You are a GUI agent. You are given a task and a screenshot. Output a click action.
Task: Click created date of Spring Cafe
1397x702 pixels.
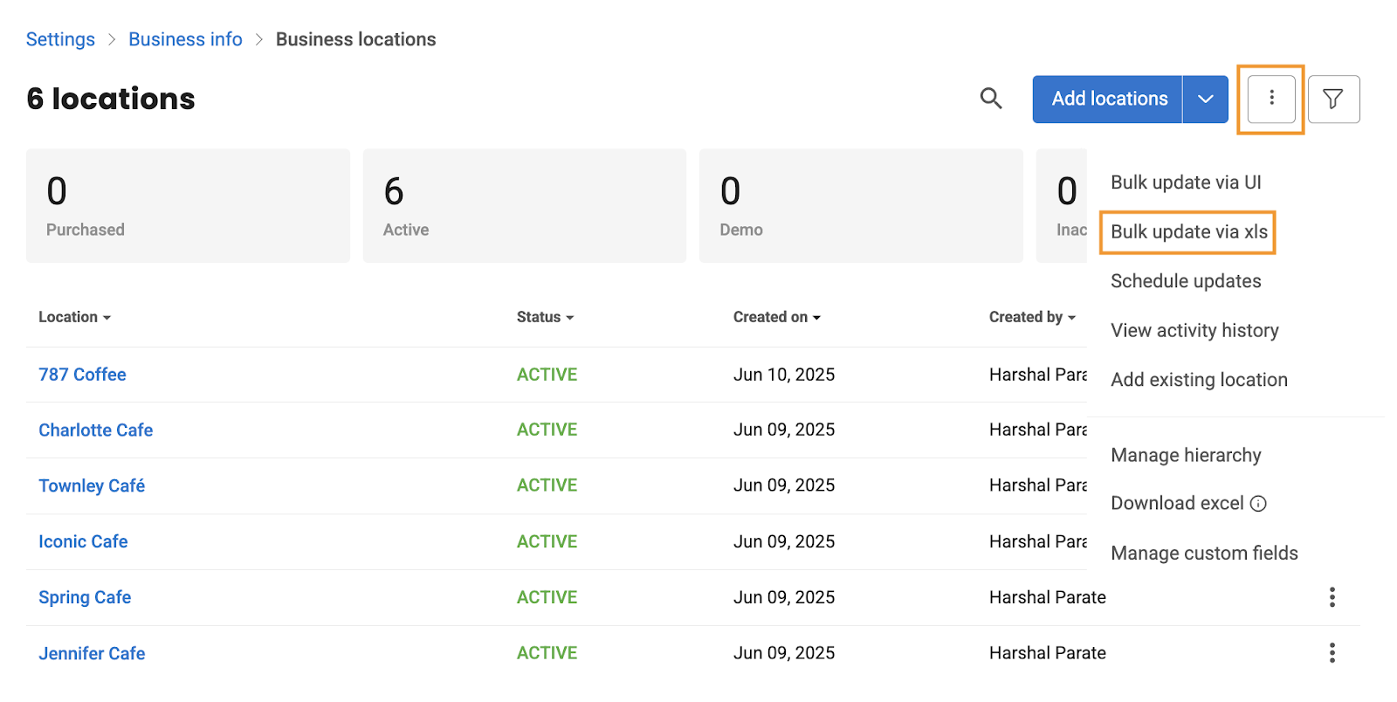pyautogui.click(x=784, y=597)
